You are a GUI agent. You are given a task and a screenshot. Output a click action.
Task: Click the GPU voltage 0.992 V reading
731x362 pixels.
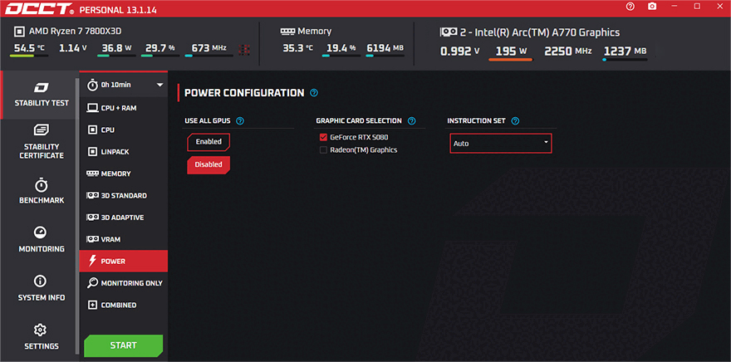click(x=460, y=51)
